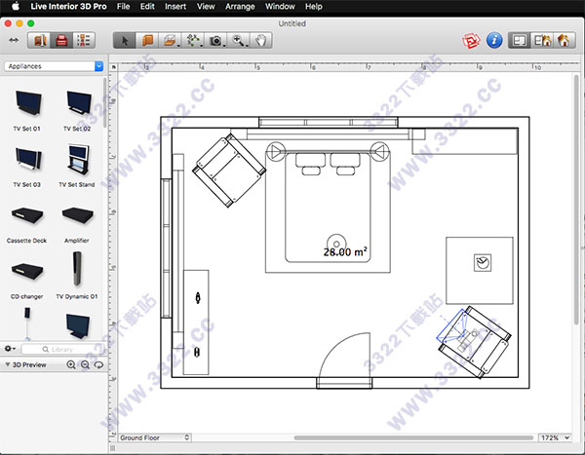Show the project tree list button

pos(84,40)
